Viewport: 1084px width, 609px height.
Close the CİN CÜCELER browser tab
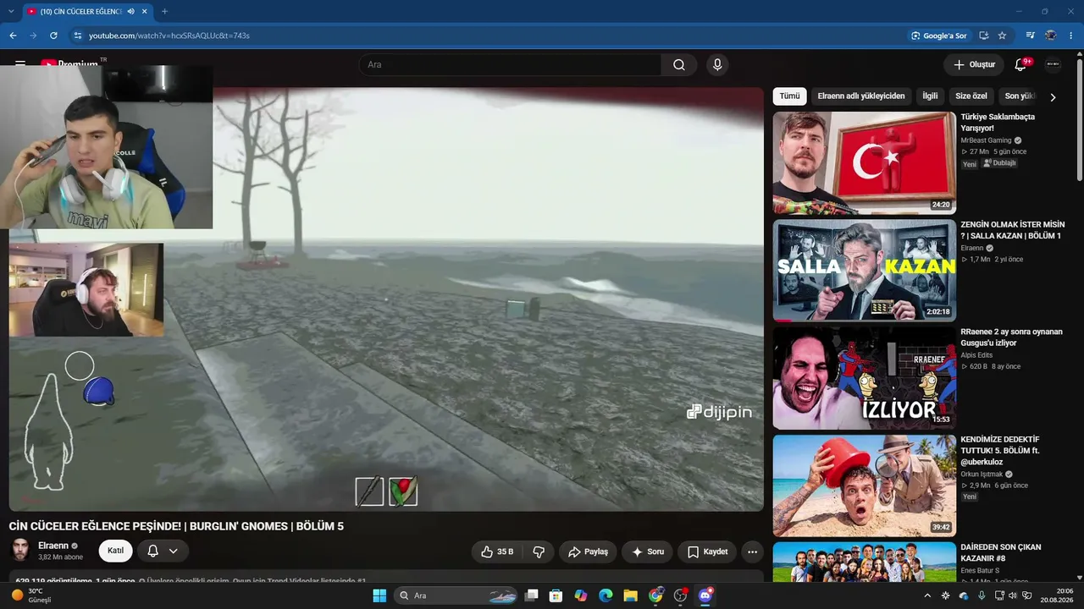[146, 11]
